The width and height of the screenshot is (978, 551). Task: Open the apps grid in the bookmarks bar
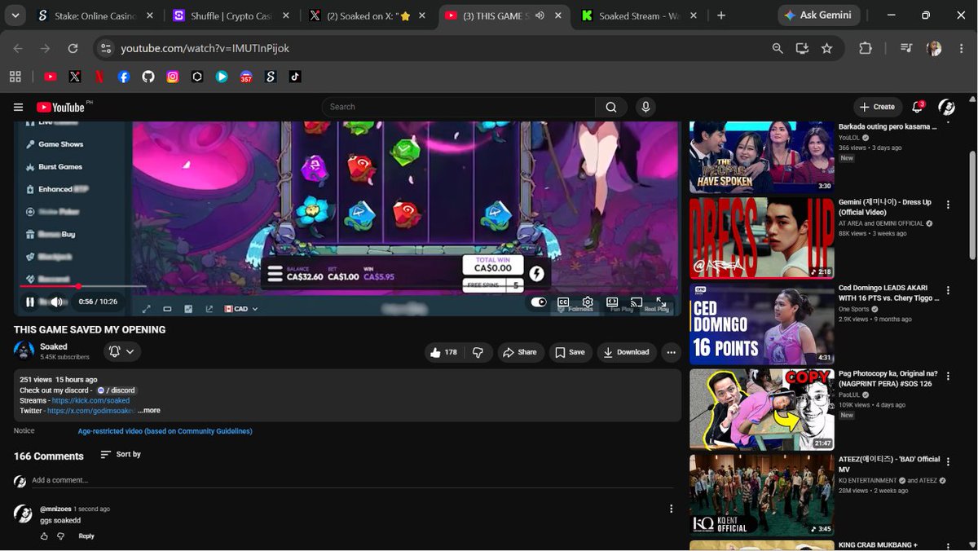click(x=15, y=77)
